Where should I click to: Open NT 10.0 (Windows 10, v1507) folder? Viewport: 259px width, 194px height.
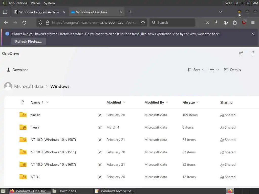point(53,140)
